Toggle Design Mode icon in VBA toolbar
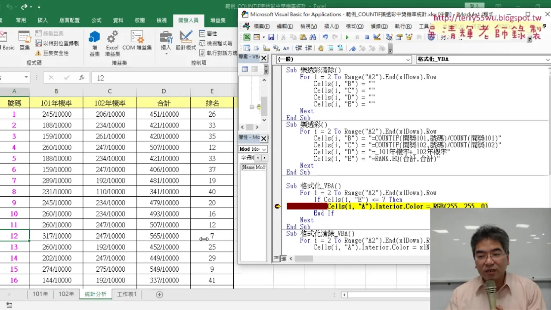 pos(377,37)
